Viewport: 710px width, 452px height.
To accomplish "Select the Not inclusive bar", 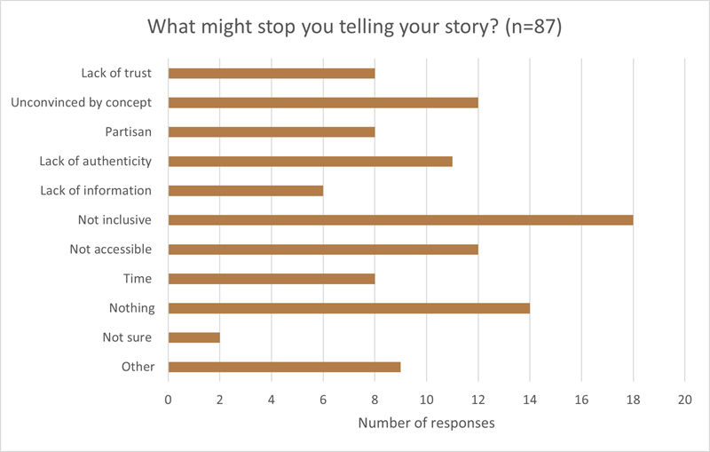I will click(400, 220).
